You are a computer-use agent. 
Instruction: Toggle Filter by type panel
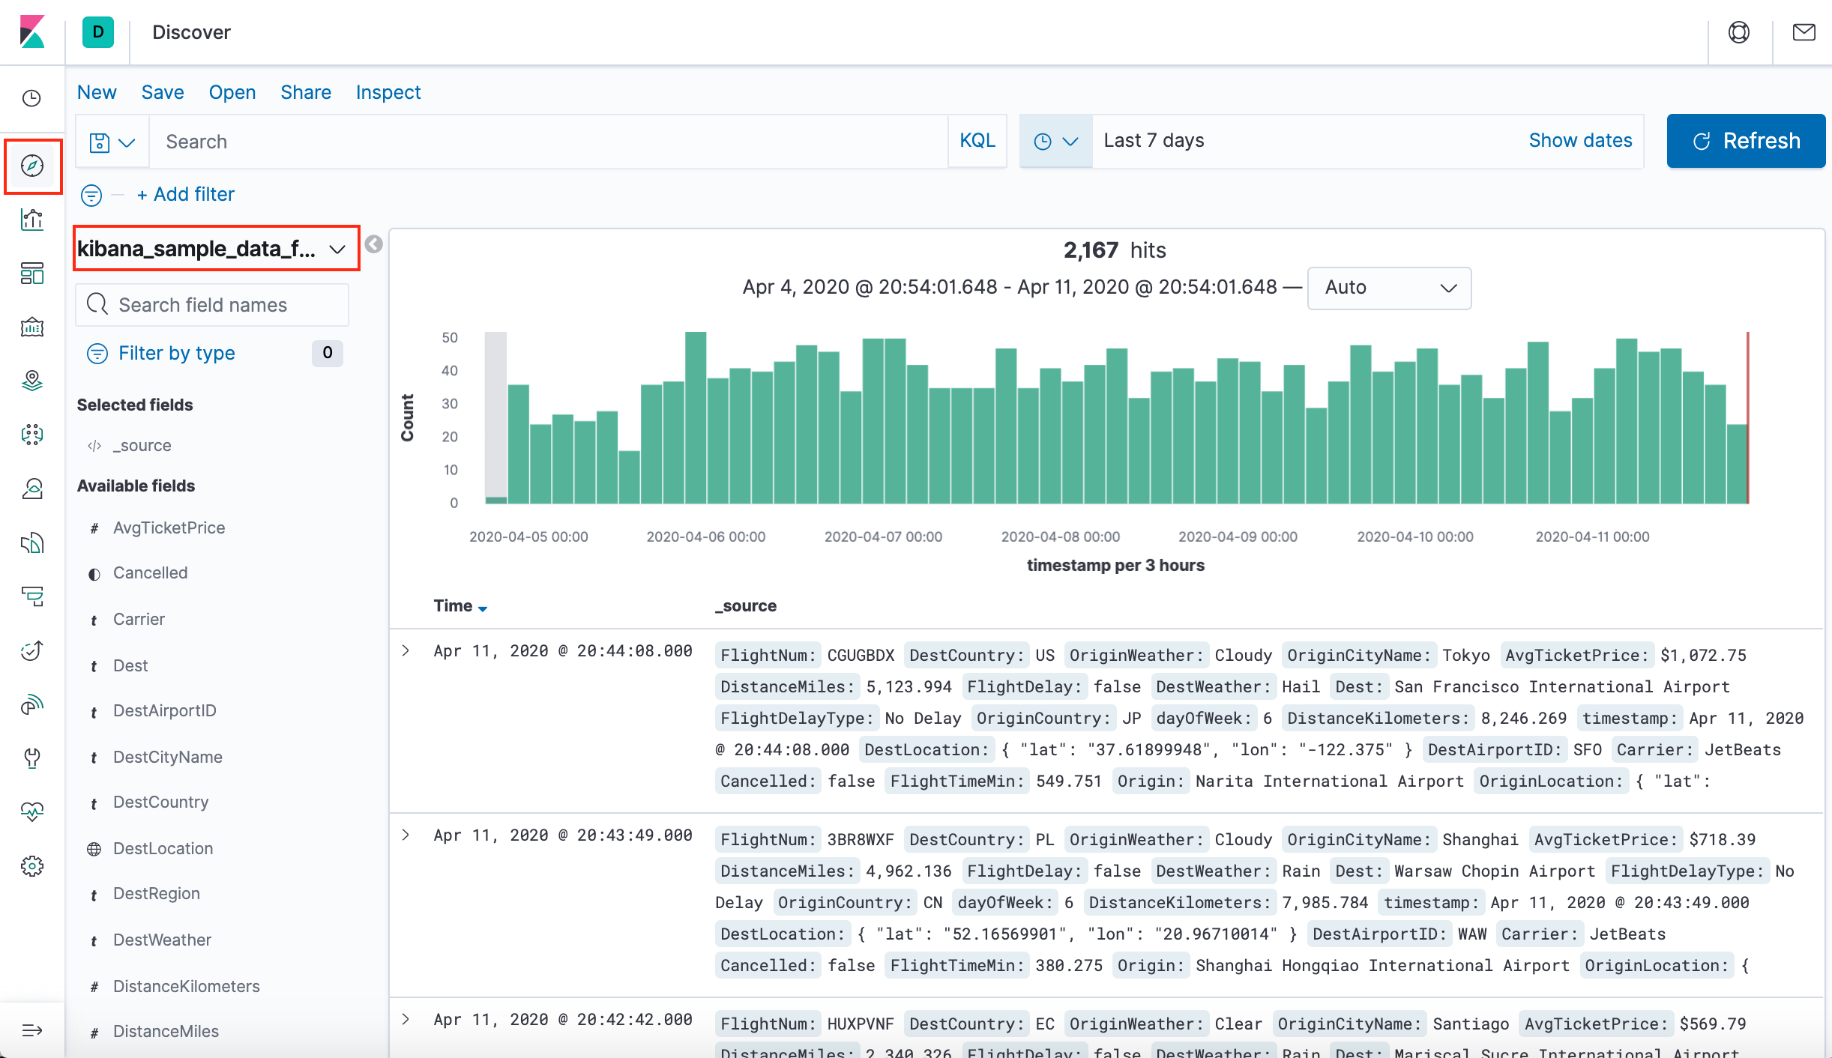[177, 353]
